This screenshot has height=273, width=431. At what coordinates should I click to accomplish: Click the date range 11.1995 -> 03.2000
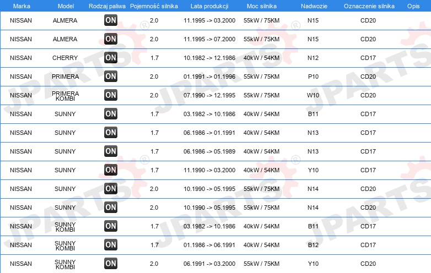209,20
